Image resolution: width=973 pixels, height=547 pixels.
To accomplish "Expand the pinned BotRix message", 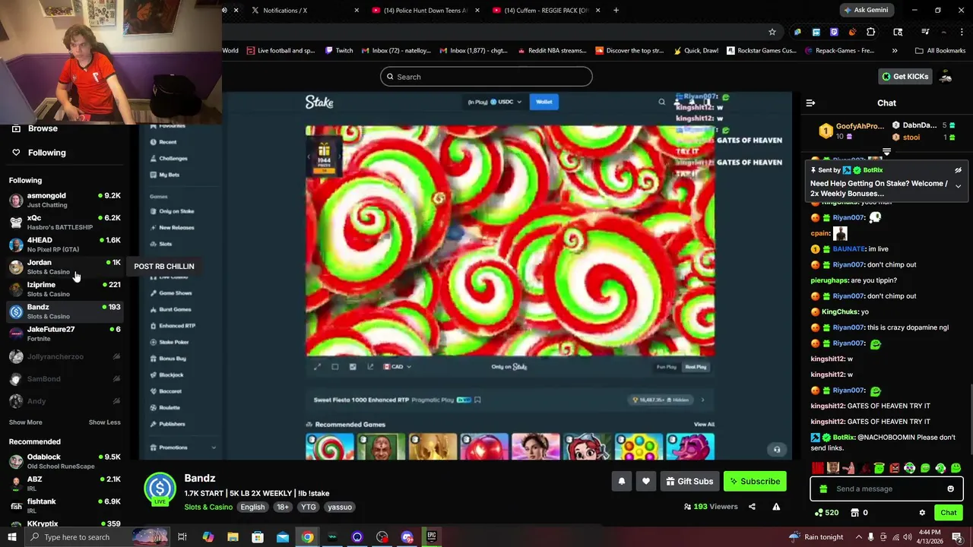I will [x=958, y=186].
